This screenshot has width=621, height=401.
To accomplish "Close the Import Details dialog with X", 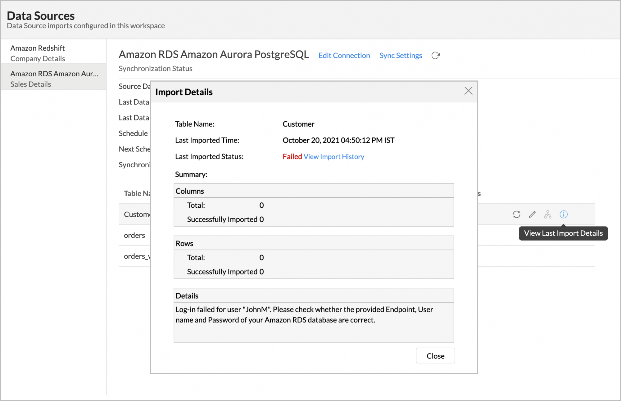I will (468, 91).
